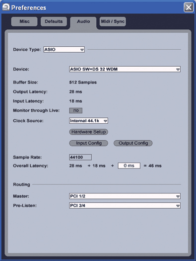Click the 'Routing' section heading
The height and width of the screenshot is (261, 196).
point(22,184)
